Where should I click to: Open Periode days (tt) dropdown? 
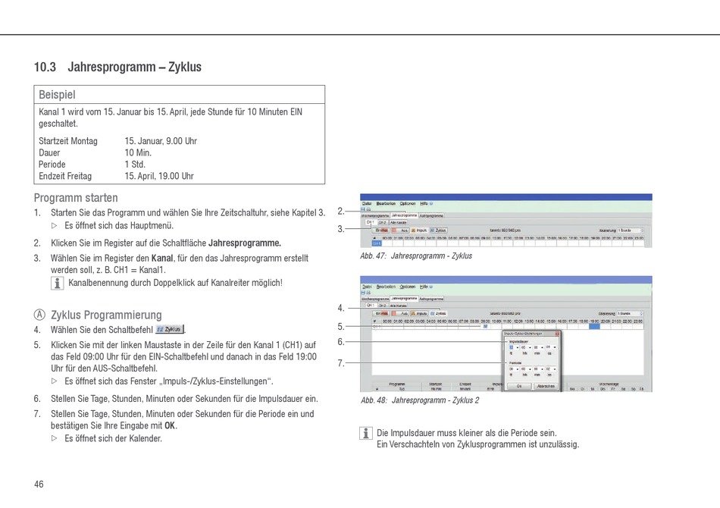(515, 368)
